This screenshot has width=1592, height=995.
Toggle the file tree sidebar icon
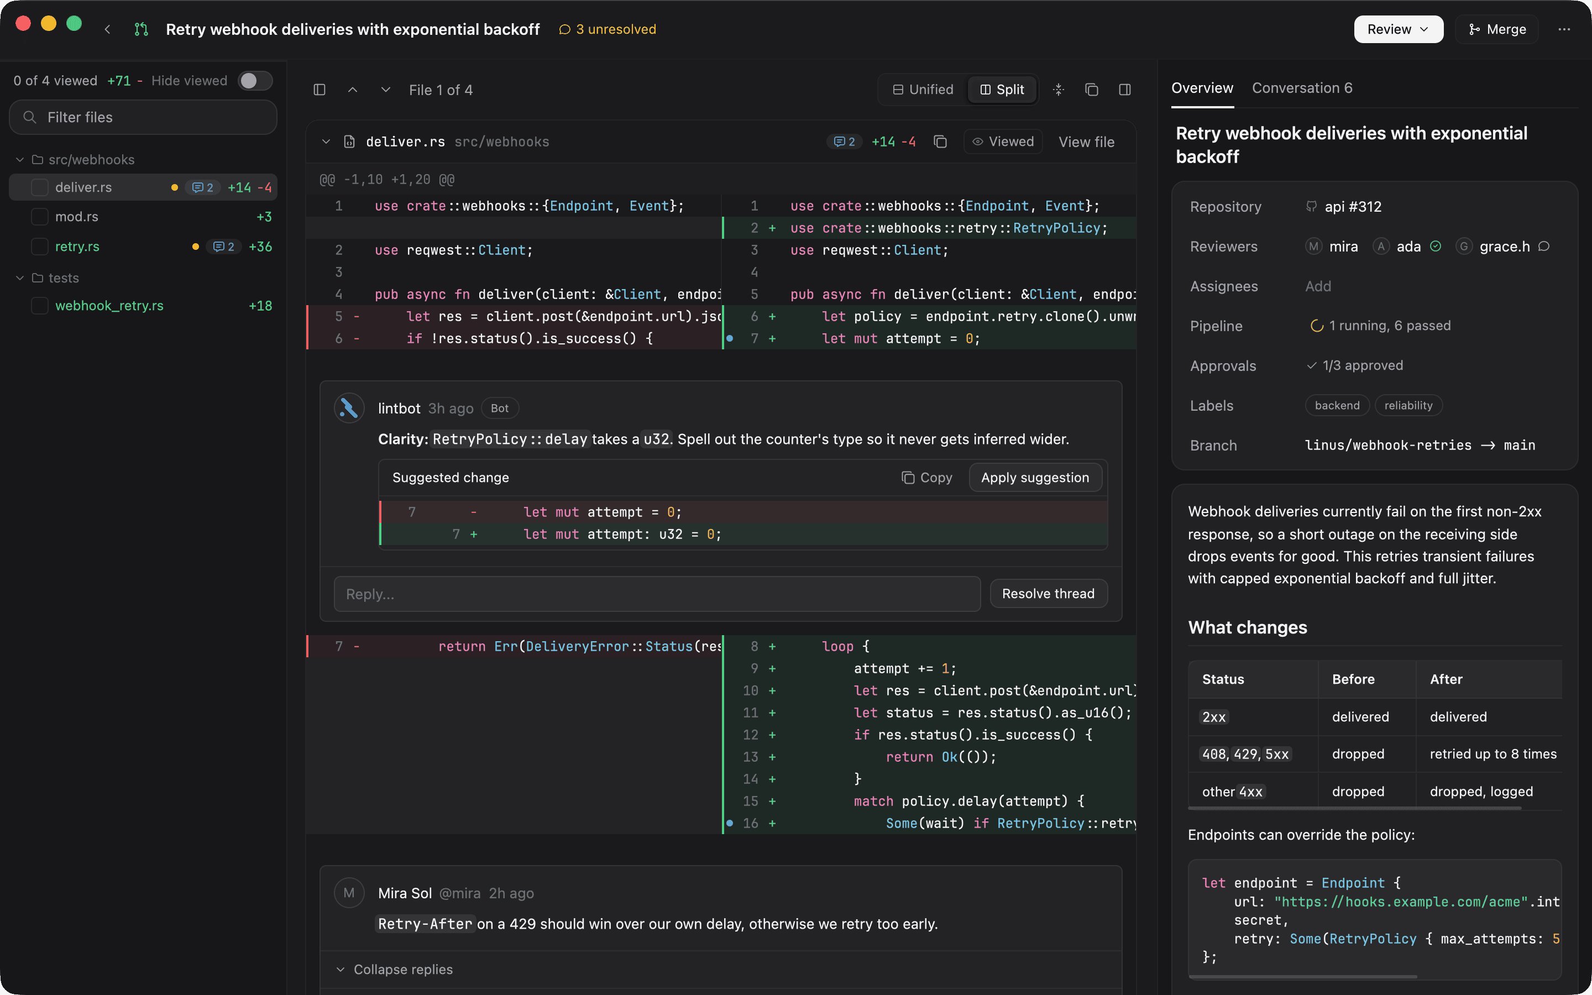pos(320,90)
